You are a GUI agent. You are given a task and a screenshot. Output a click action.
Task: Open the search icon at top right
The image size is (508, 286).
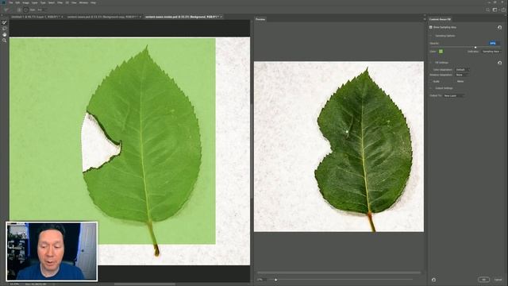coord(487,10)
